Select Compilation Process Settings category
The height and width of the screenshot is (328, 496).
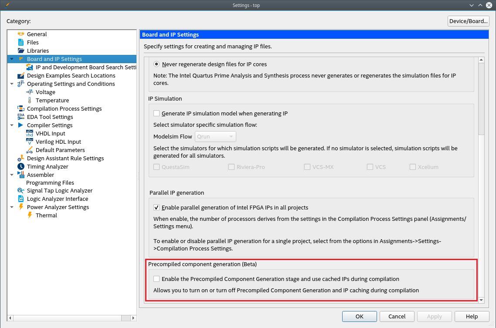click(x=64, y=108)
